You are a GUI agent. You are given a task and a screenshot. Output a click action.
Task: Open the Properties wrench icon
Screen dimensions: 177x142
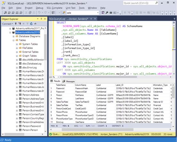107,13
